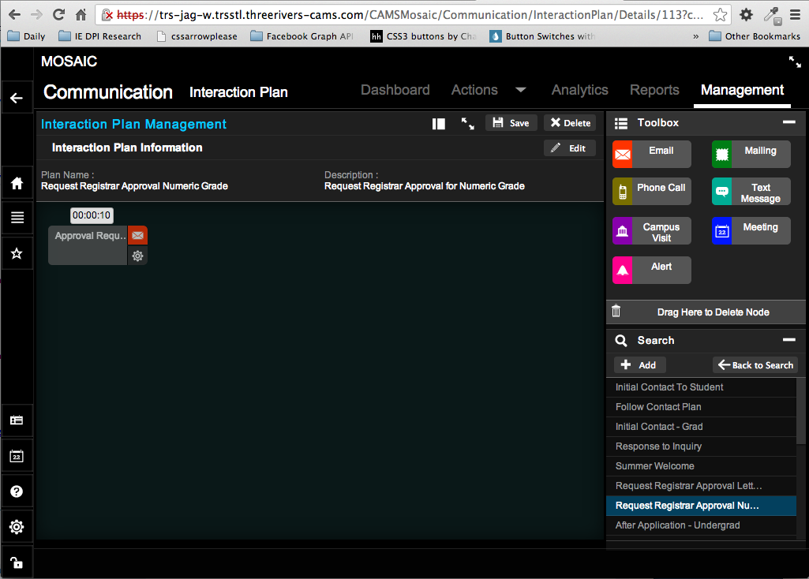Toggle the split column layout icon
809x579 pixels.
click(439, 123)
